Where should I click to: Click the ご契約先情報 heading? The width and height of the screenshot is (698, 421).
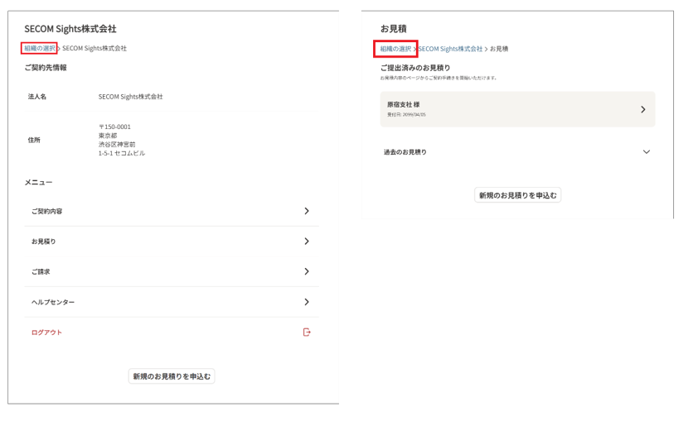click(x=46, y=68)
